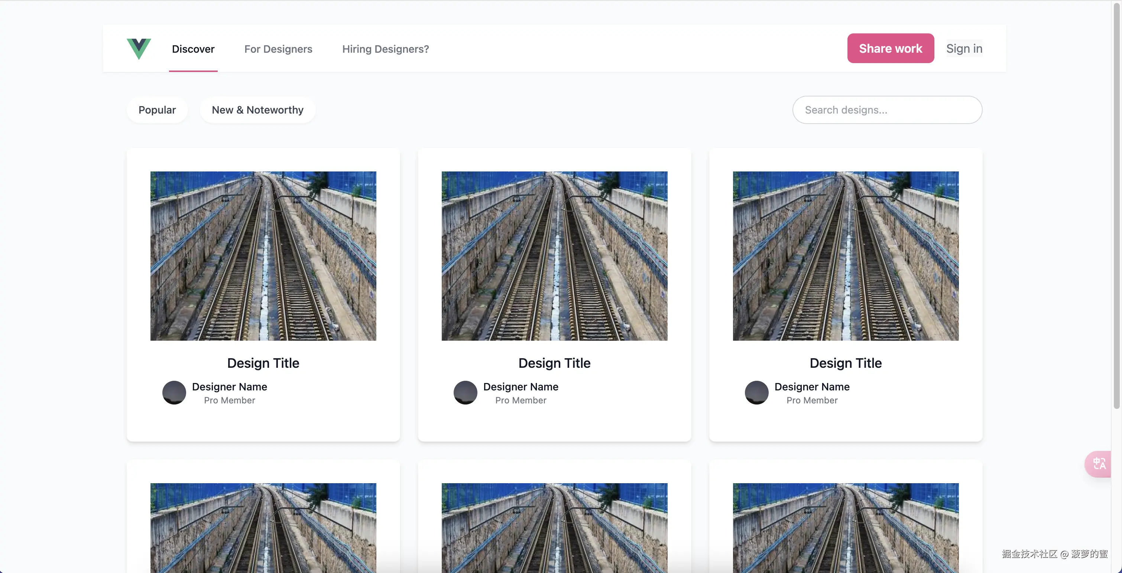Open middle top card's railway image
1122x573 pixels.
554,256
